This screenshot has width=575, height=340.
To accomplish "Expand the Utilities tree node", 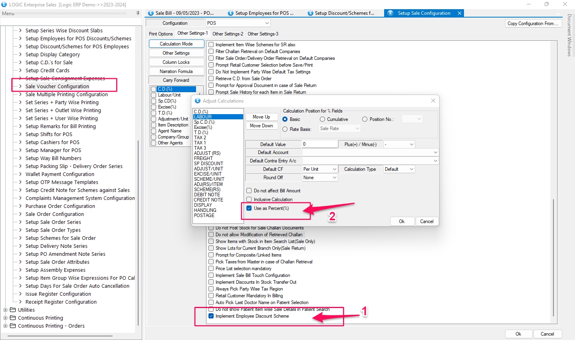I will click(x=6, y=310).
